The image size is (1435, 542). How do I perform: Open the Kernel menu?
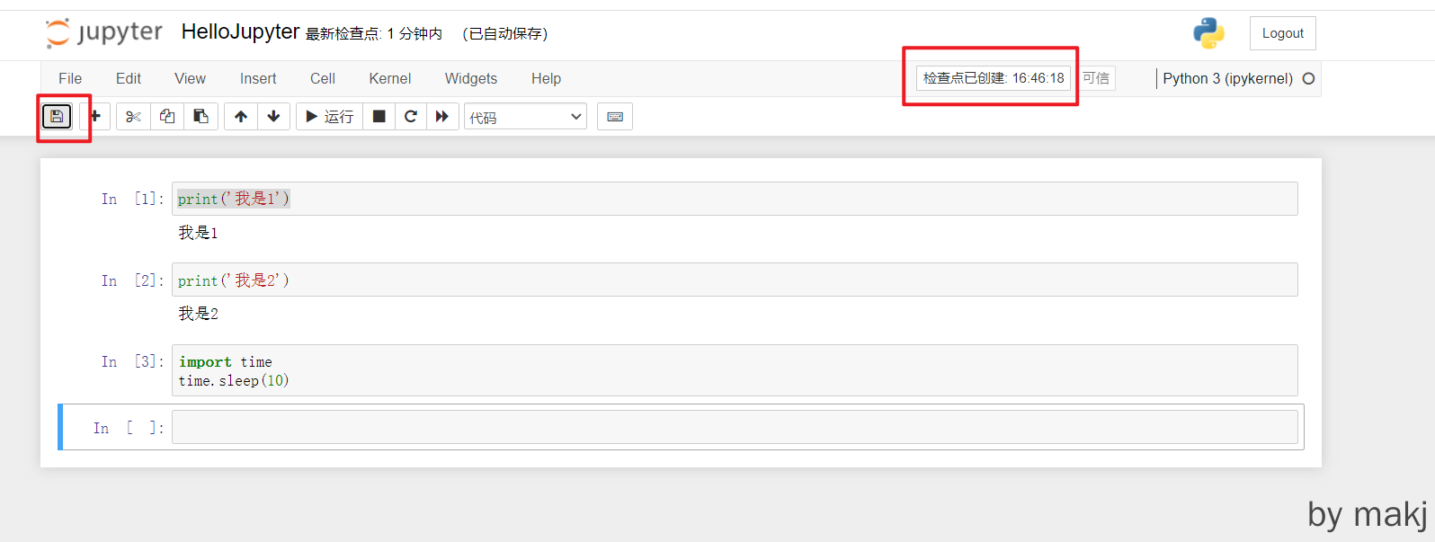point(389,79)
